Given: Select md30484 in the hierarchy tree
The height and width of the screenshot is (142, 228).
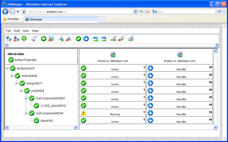Looking at the screenshot, I should [x=38, y=91].
